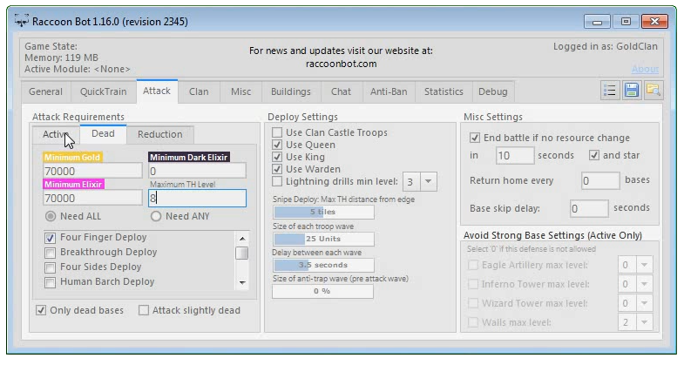Image resolution: width=684 pixels, height=365 pixels.
Task: Check Human Barch Deploy option
Action: coord(51,282)
